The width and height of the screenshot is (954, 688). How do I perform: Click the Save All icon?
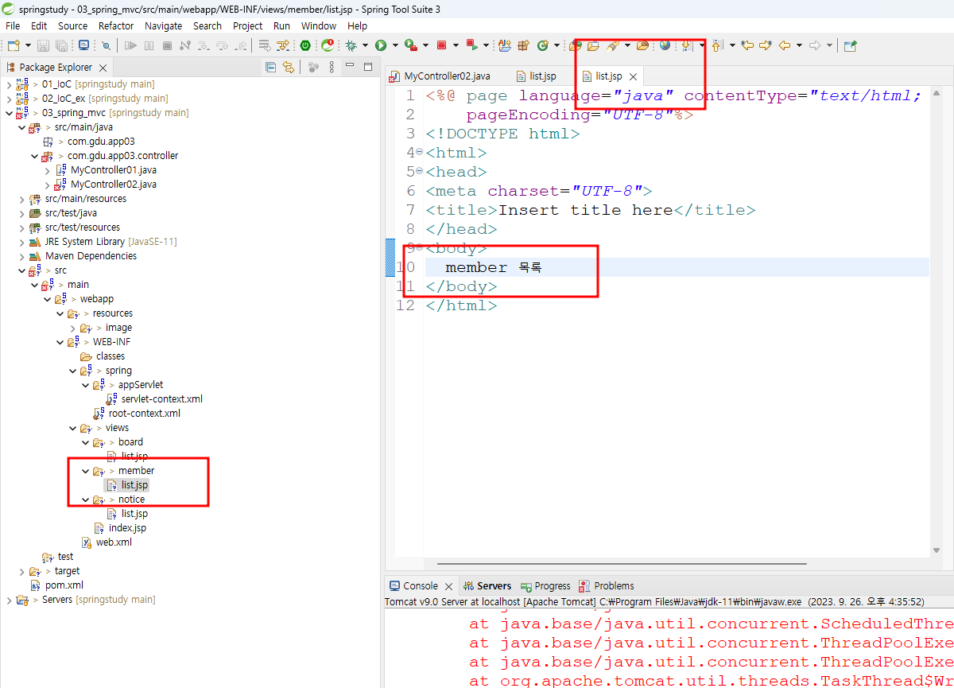click(61, 45)
